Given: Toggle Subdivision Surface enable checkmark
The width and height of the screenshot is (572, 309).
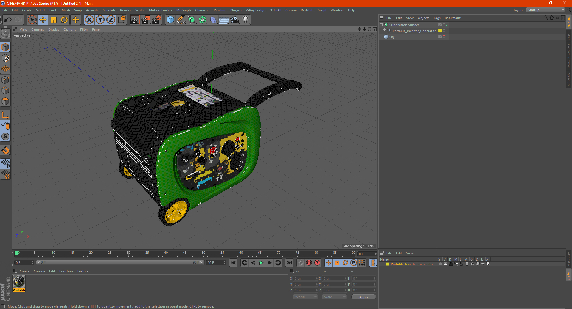Looking at the screenshot, I should pyautogui.click(x=447, y=25).
